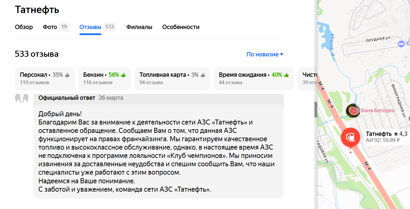Screen dimensions: 410x209
Task: Click the official reply avatar icon
Action: click(x=22, y=98)
